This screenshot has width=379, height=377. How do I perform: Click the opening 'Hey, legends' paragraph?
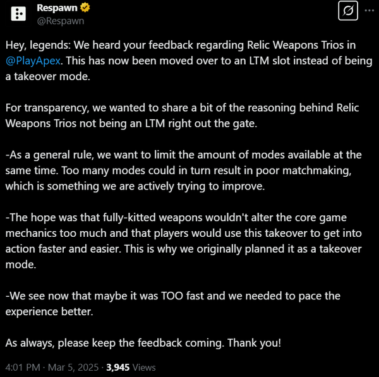click(189, 61)
